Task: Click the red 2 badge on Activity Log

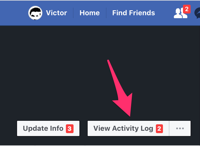Action: (159, 129)
